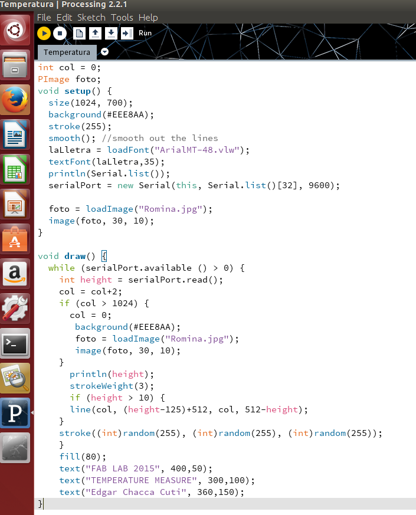The height and width of the screenshot is (515, 416).
Task: Click the 'strokeWeight(3);' line
Action: tap(112, 386)
